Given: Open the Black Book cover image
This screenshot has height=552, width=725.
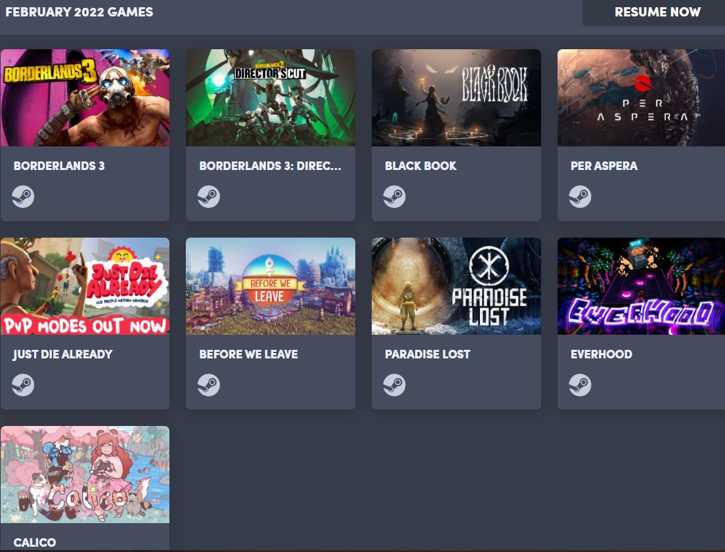Looking at the screenshot, I should coord(456,98).
